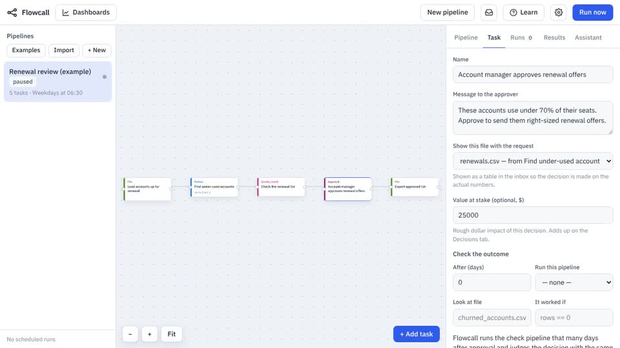Click the + New pipeline button in sidebar
Viewport: 620px width, 348px height.
[96, 50]
